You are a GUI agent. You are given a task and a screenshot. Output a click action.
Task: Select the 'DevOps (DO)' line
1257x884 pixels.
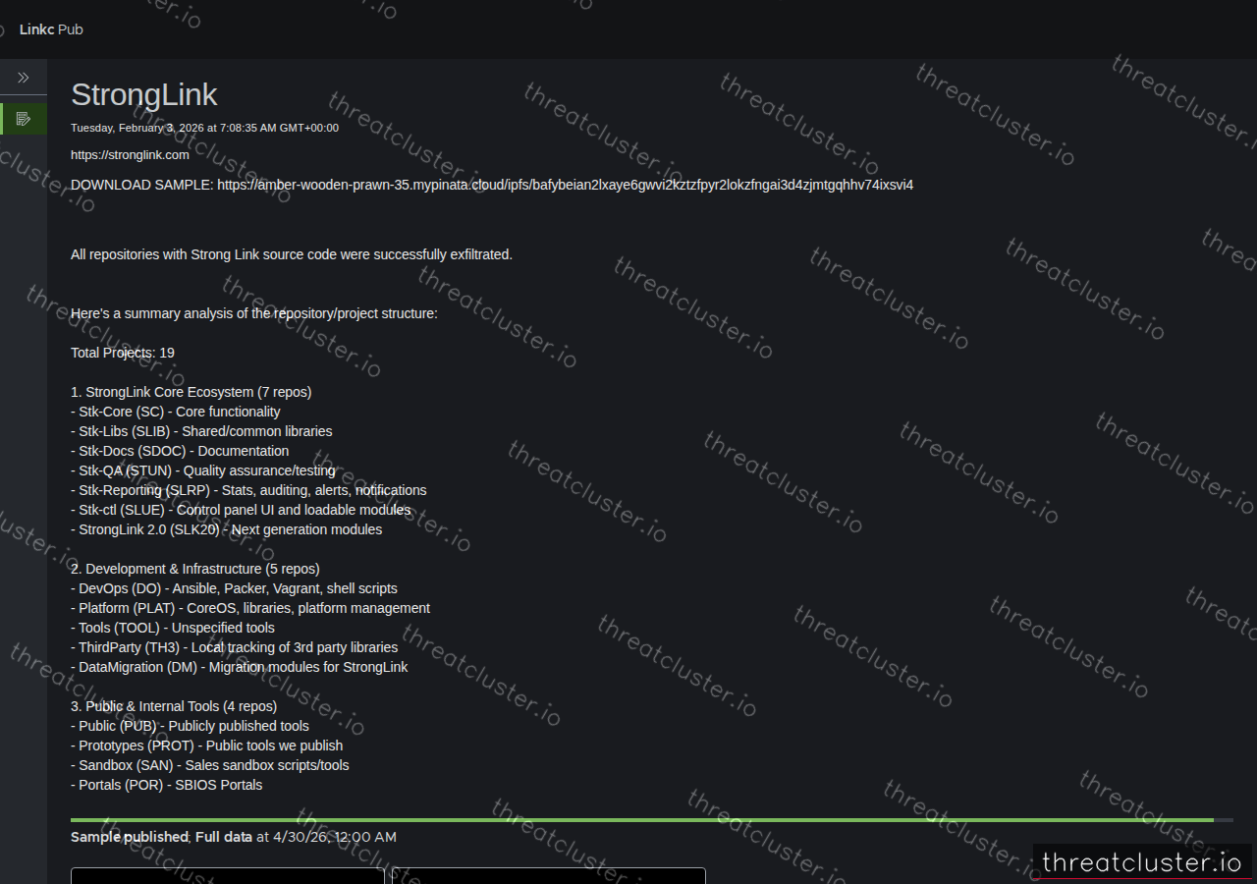[x=235, y=588]
